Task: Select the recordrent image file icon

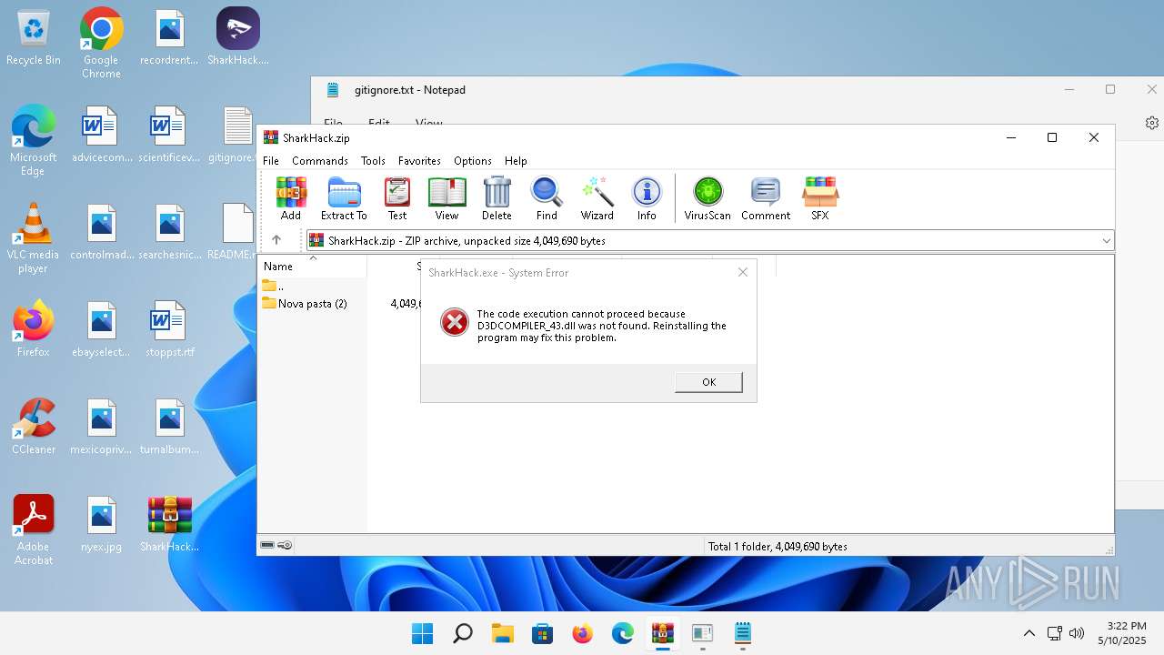Action: [170, 38]
